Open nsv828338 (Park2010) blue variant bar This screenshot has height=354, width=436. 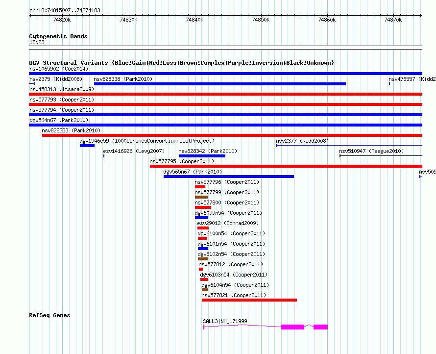click(220, 84)
